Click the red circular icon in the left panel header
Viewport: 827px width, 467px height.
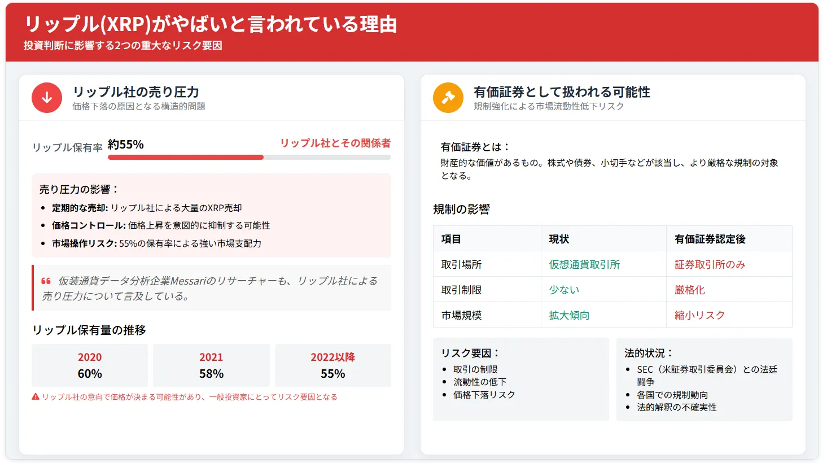[x=47, y=97]
